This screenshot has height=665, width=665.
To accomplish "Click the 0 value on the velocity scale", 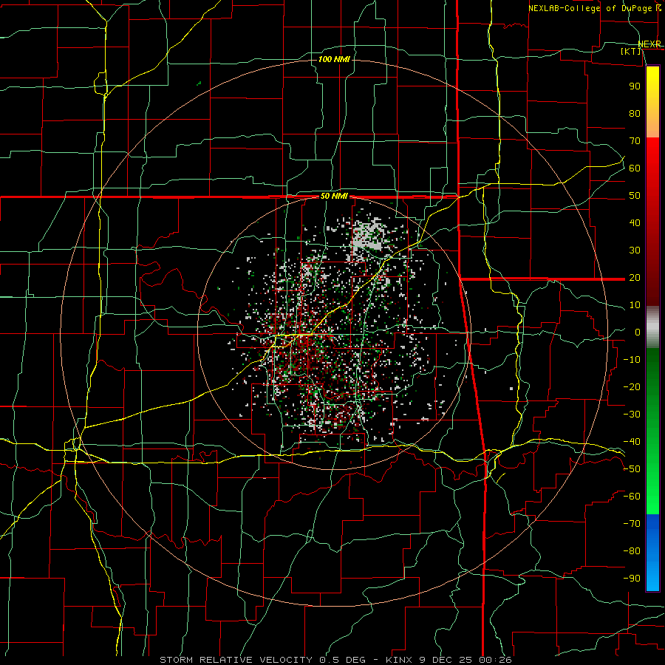I will 638,332.
